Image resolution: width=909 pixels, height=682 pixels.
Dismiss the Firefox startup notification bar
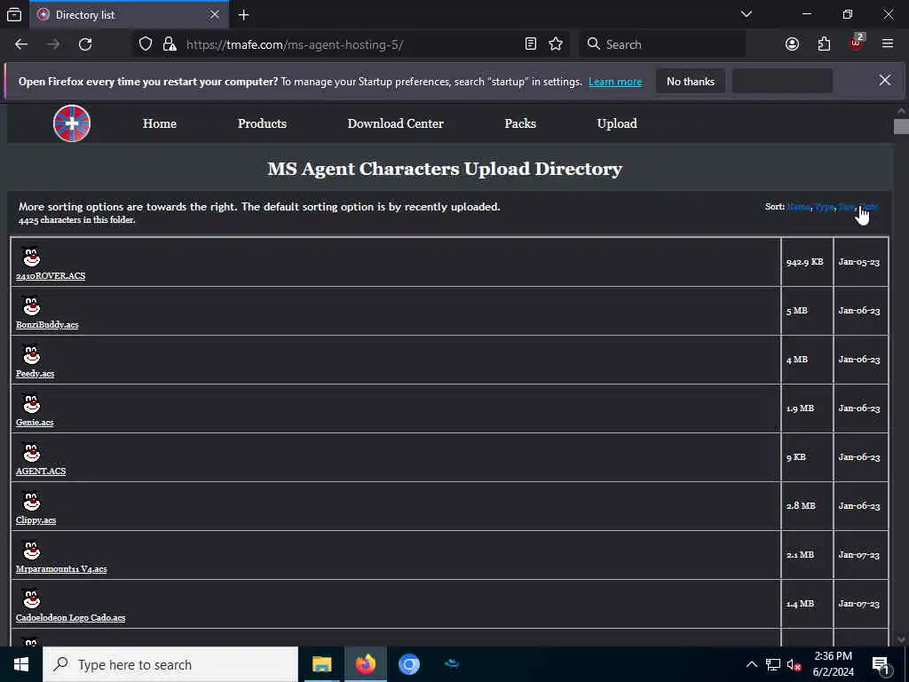coord(885,81)
